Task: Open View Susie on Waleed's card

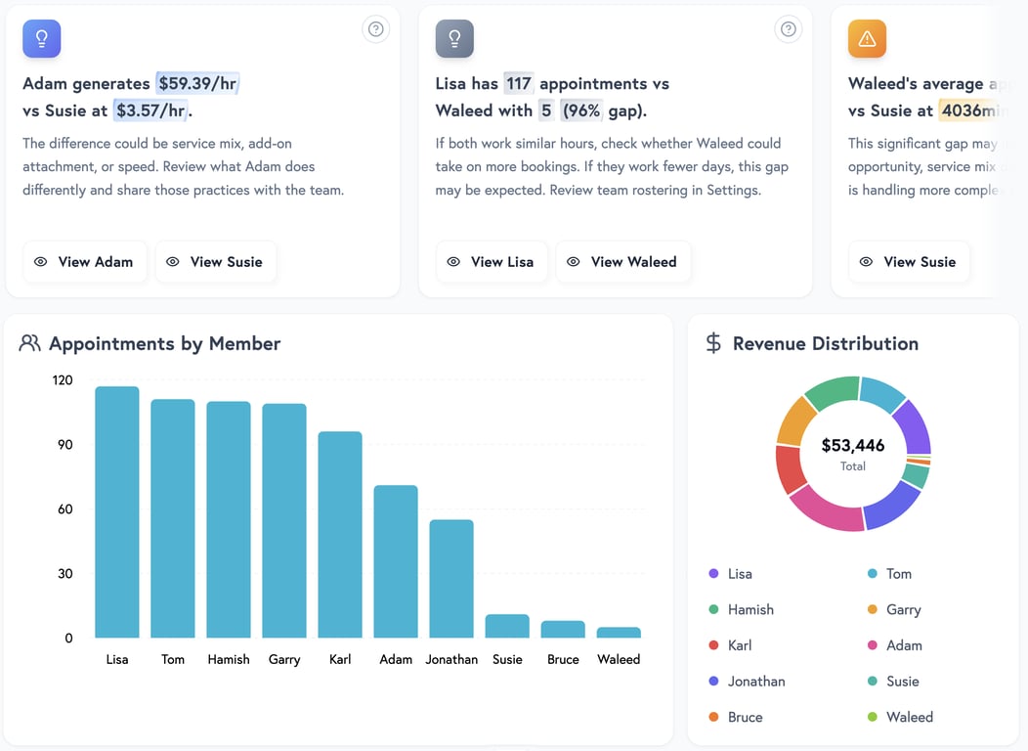Action: coord(909,262)
